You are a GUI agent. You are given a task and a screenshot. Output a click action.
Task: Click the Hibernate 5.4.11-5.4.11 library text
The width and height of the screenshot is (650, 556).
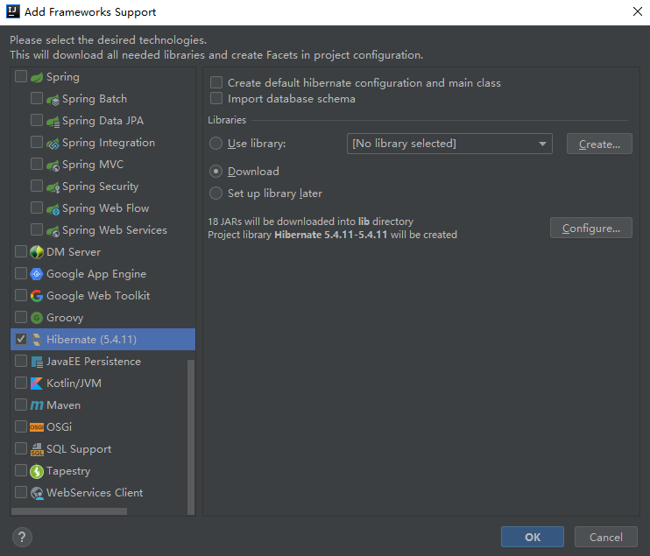point(331,235)
